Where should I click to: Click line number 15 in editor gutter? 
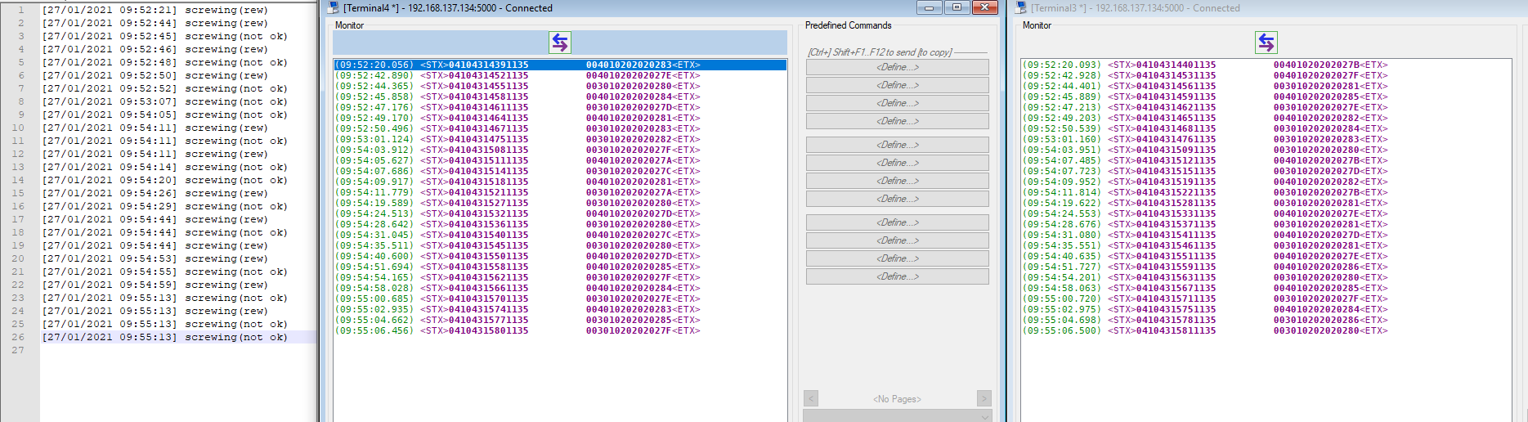coord(18,193)
